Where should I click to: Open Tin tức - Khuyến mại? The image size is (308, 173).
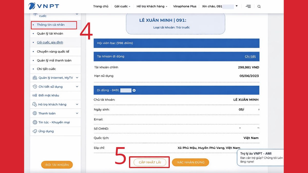[x=54, y=122]
